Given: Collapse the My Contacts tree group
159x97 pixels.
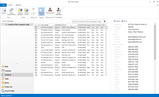Looking at the screenshot, I should click(x=3, y=21).
